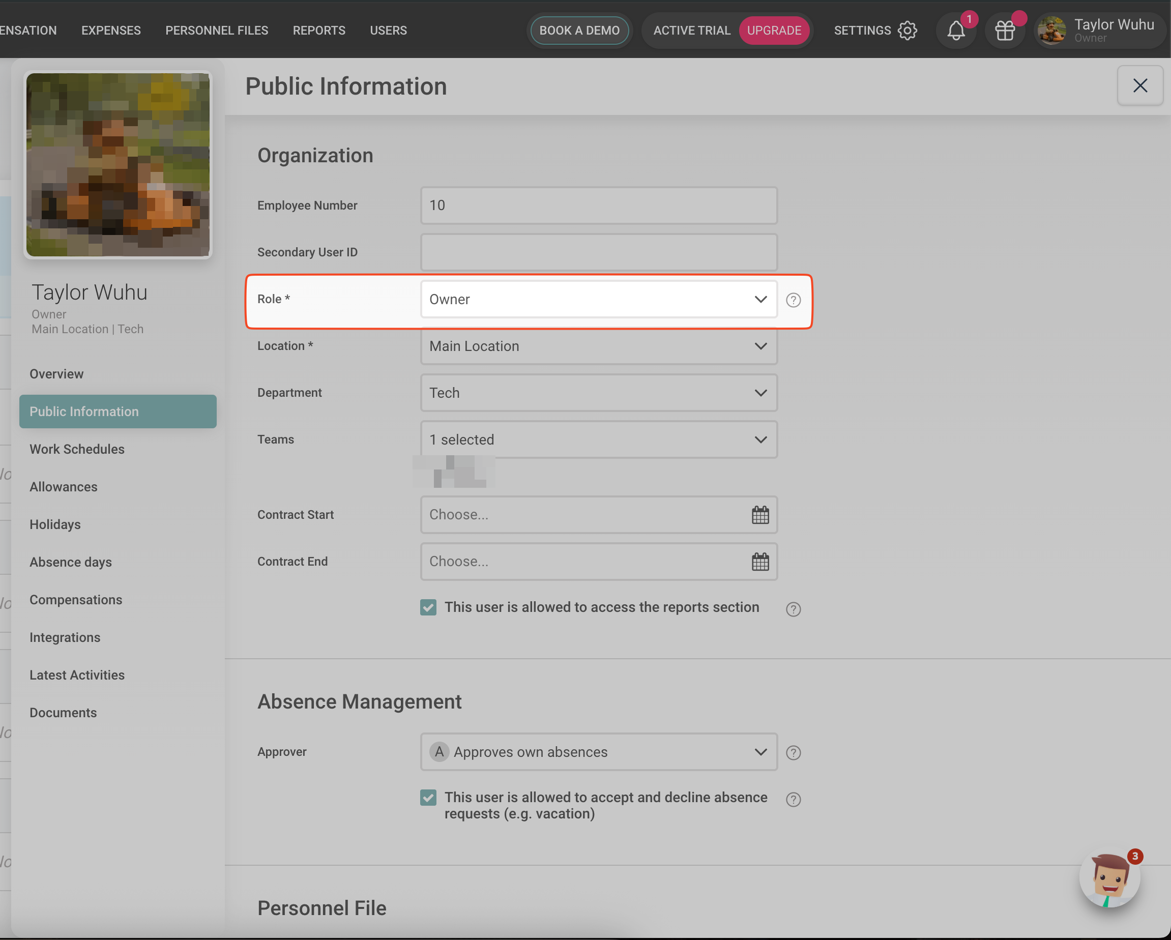Open the Work Schedules sidebar tab
Screen dimensions: 1171x940
[x=77, y=449]
